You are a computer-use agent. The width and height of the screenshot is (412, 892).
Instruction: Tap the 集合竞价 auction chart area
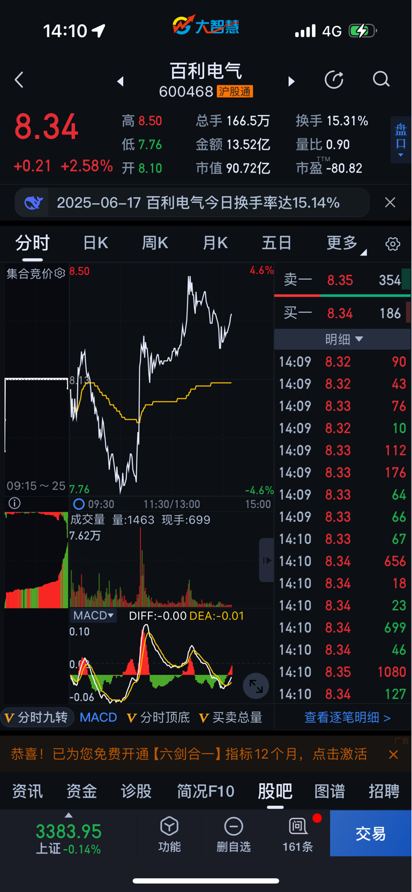(x=36, y=379)
